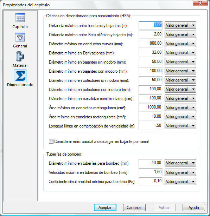Open dropdown for Diámetro mínimo canaletas semicirculares
The width and height of the screenshot is (210, 216).
pos(180,98)
